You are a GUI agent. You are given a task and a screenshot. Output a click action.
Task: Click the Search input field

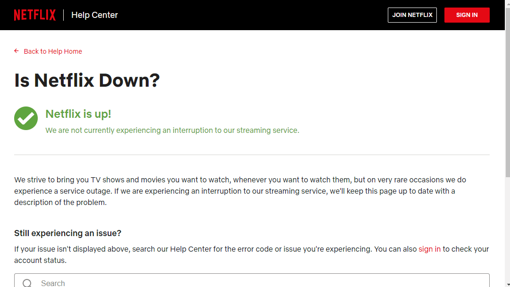coord(252,280)
